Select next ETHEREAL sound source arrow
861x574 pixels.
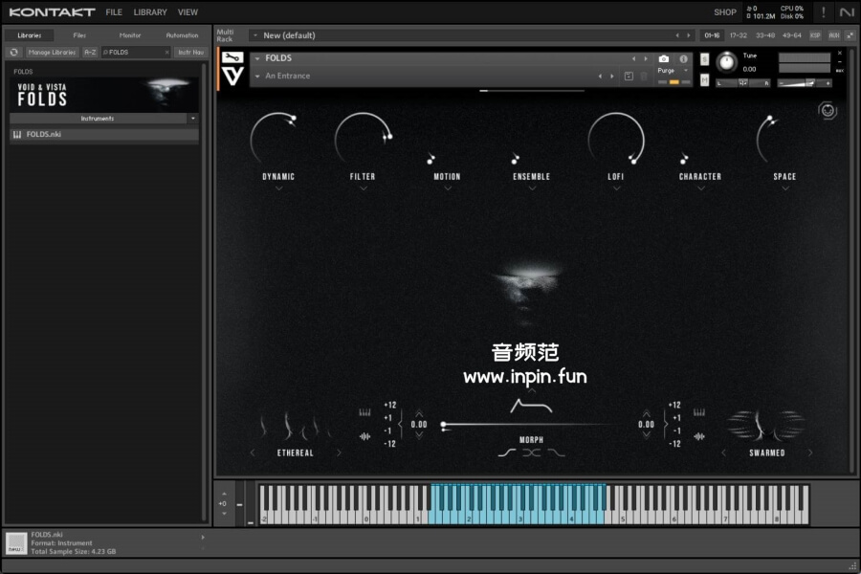click(x=339, y=453)
